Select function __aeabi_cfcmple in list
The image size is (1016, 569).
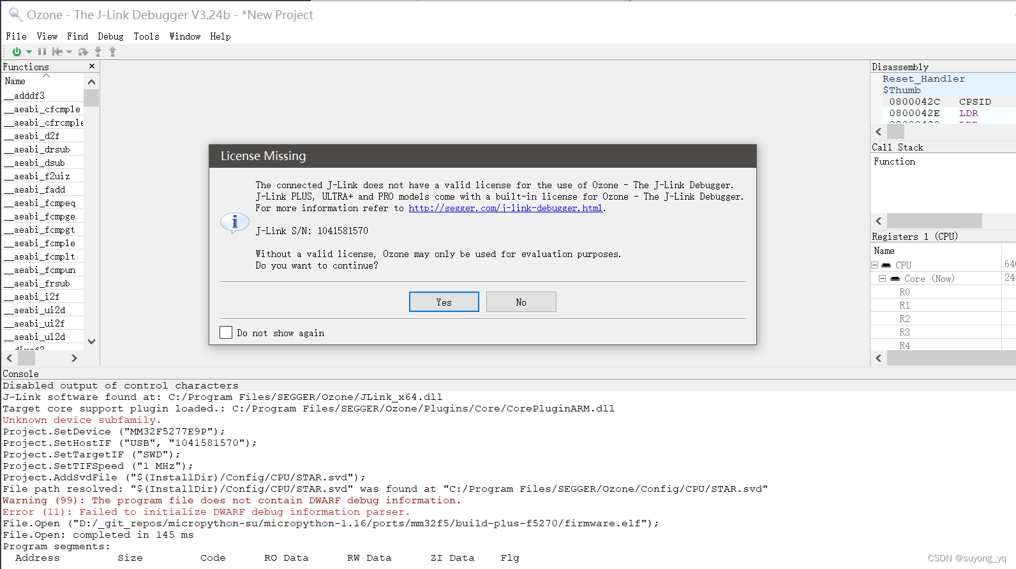42,109
